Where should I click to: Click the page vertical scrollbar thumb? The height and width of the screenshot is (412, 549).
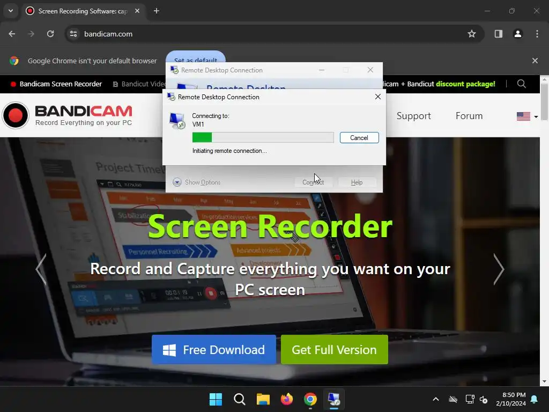pyautogui.click(x=544, y=101)
